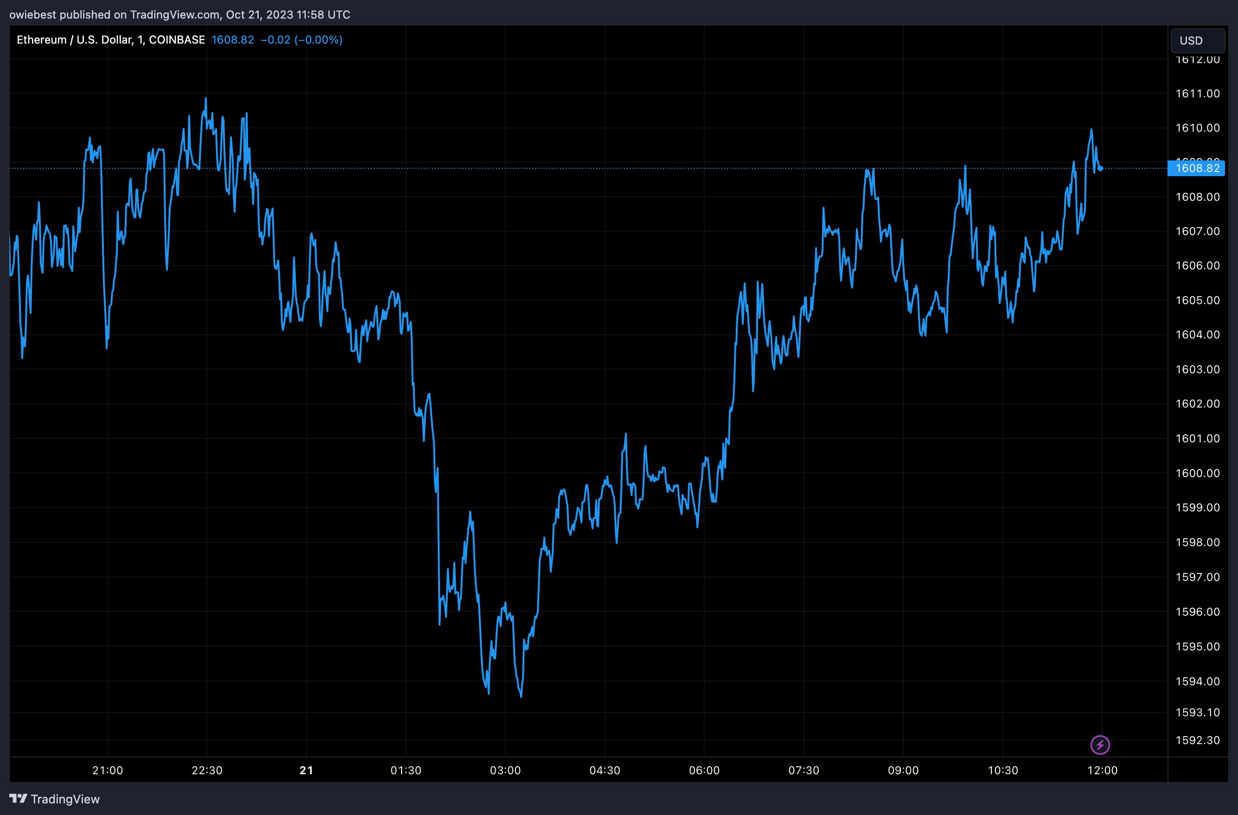Click the bold 21 date label
The image size is (1238, 815).
point(306,770)
